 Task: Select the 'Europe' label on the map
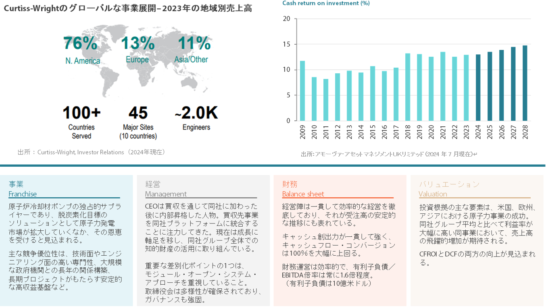[137, 60]
